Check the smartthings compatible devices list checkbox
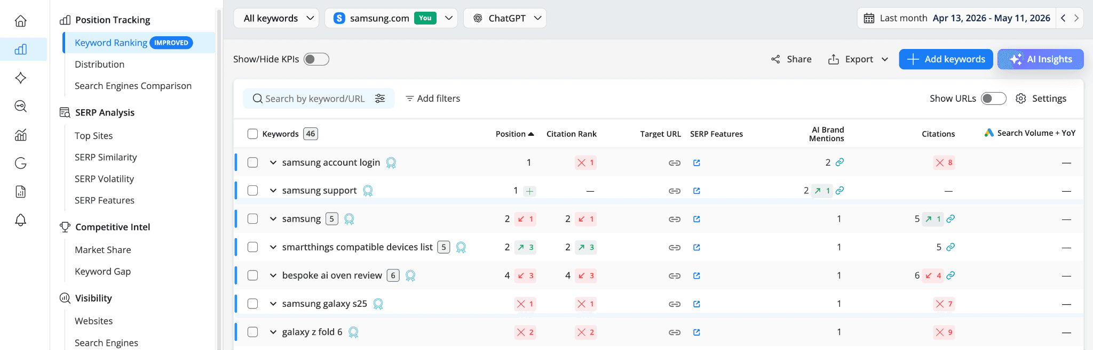The height and width of the screenshot is (350, 1093). click(253, 247)
